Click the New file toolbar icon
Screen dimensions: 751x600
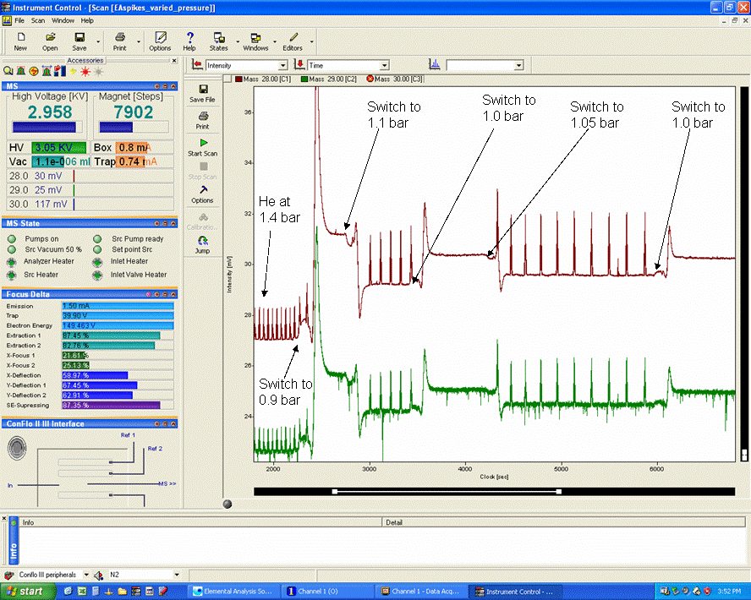[20, 37]
